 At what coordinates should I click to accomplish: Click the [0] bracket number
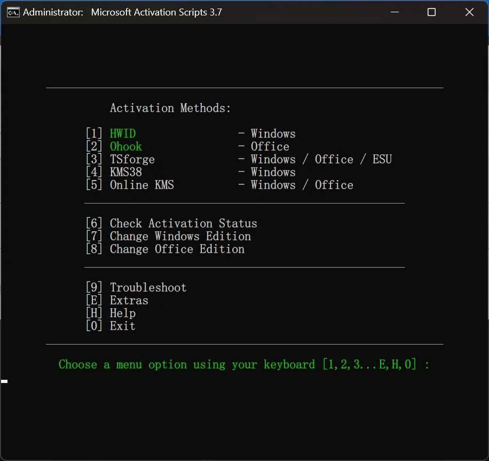[94, 326]
